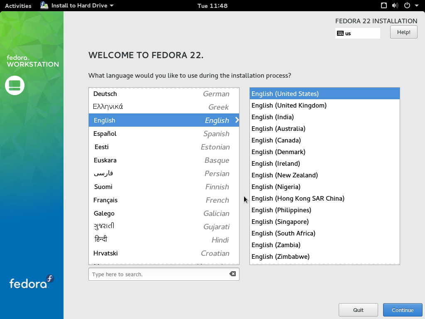The image size is (425, 319).
Task: Open the Help! button
Action: [403, 32]
